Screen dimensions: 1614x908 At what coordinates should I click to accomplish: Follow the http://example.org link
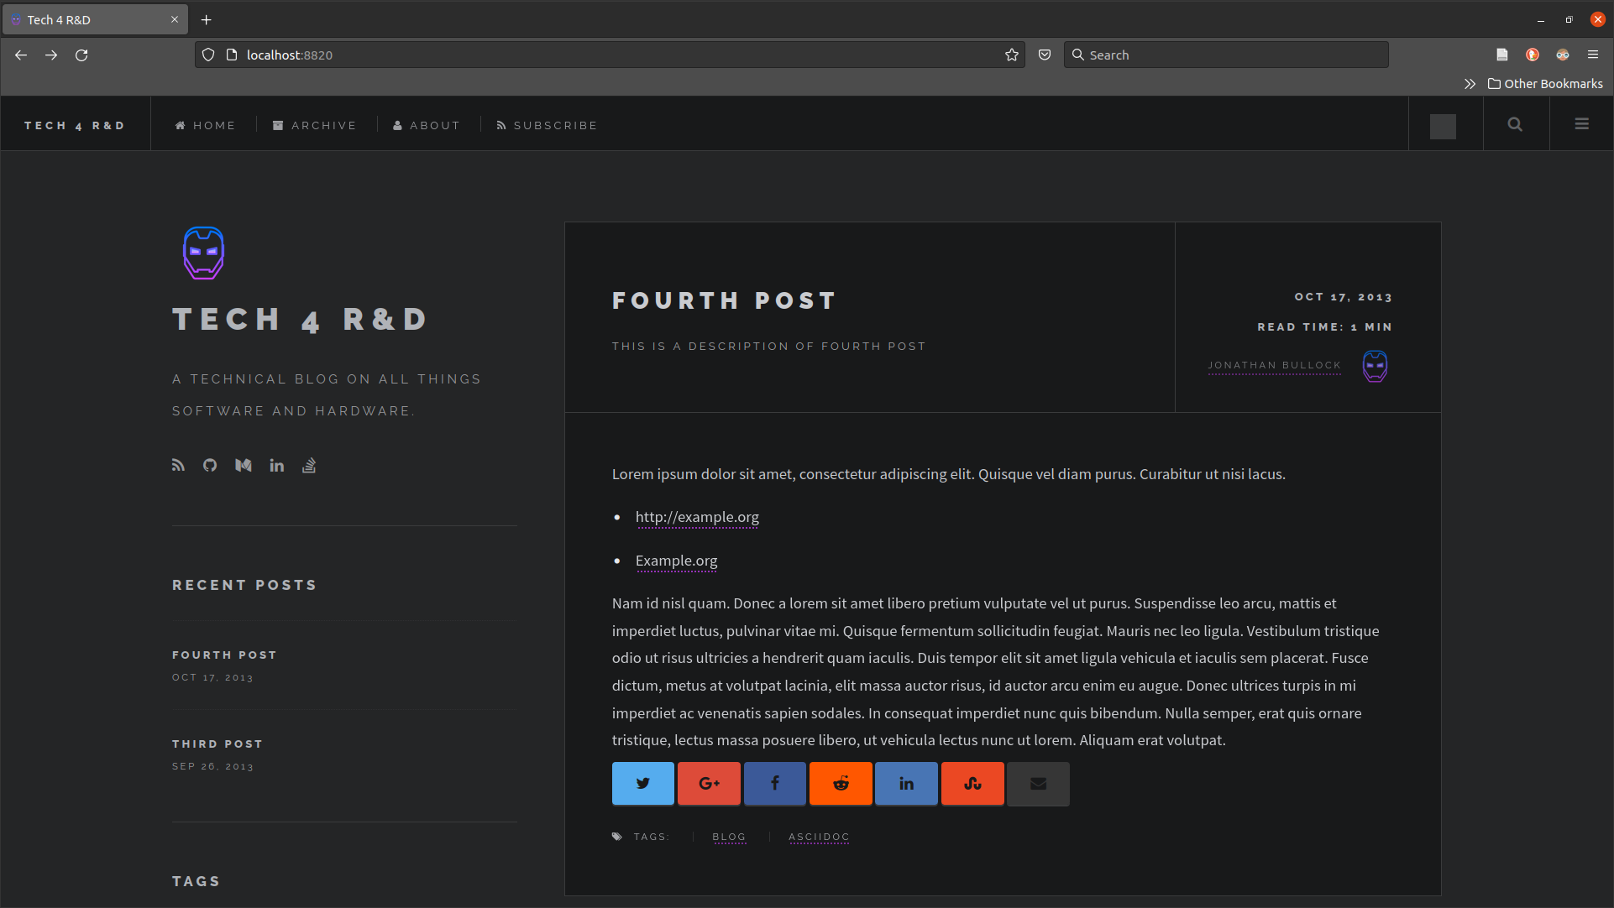click(697, 517)
